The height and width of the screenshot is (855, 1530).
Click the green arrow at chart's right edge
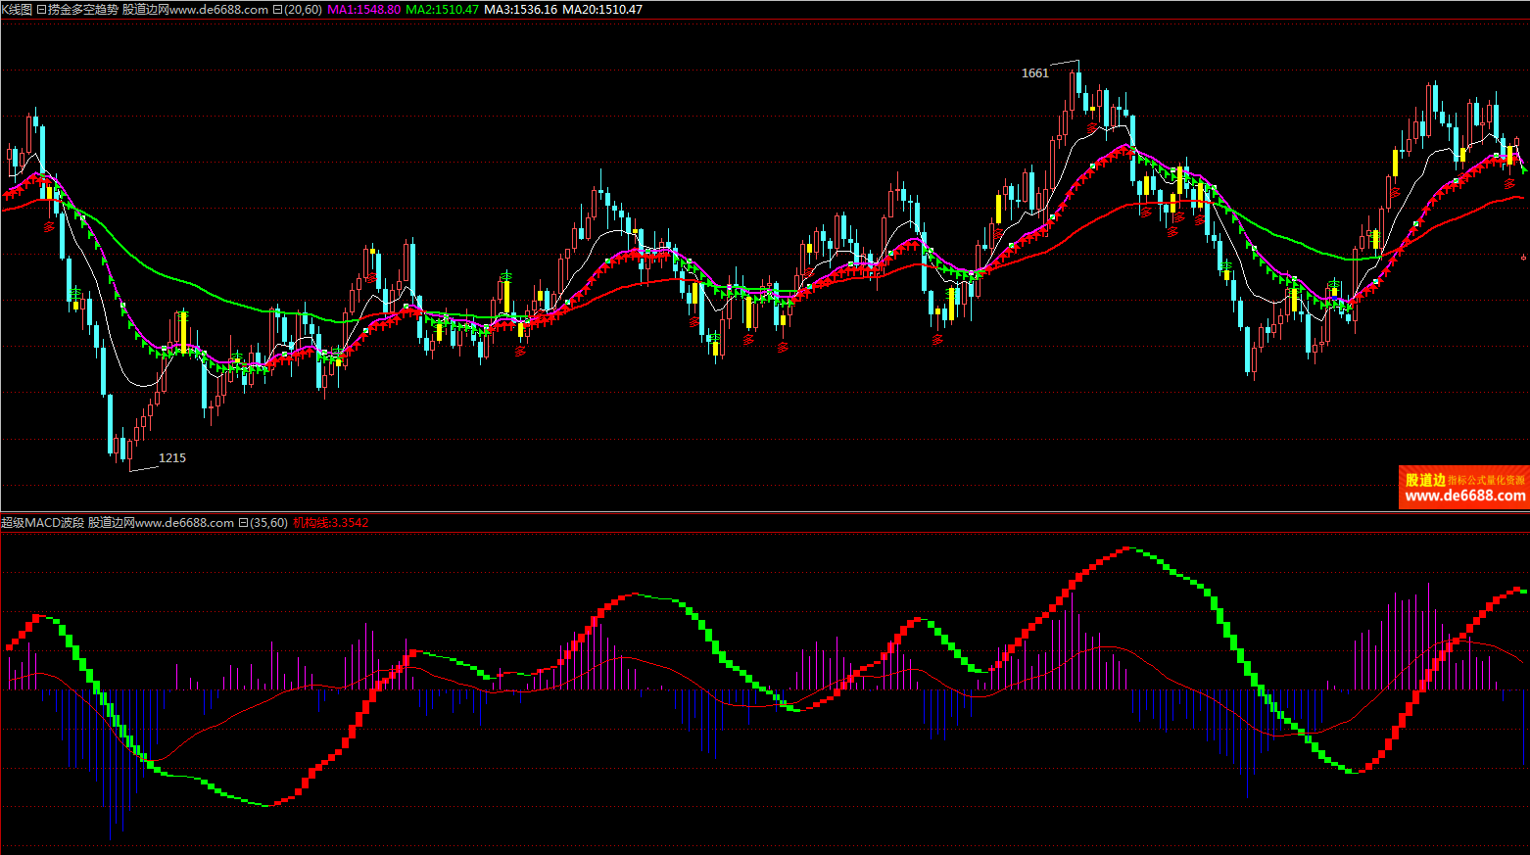1524,167
